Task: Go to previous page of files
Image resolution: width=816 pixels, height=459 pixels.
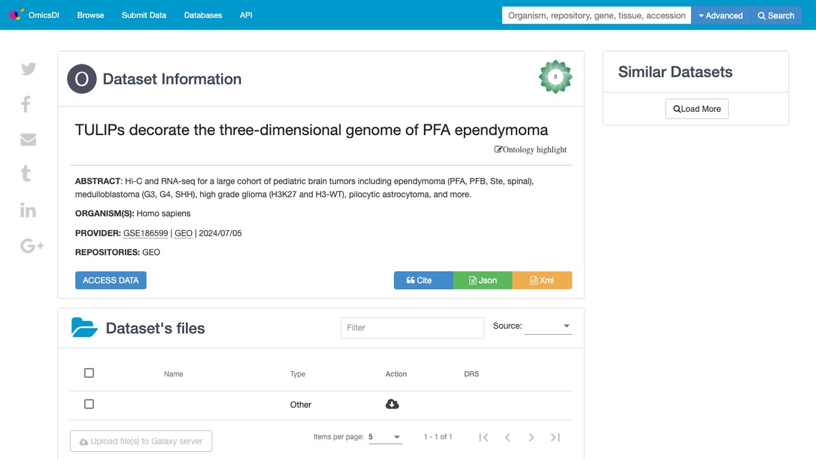Action: pos(507,437)
